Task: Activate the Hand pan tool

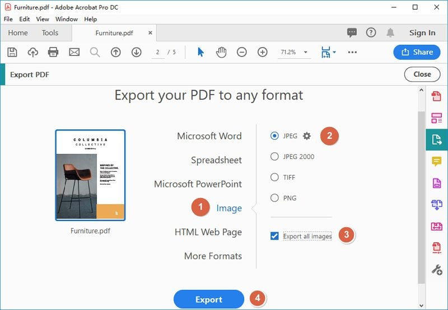Action: 221,52
